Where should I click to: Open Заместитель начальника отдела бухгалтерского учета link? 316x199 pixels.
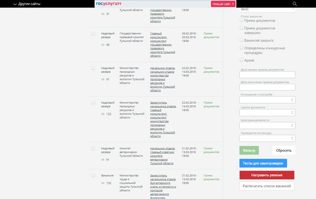[x=163, y=186]
